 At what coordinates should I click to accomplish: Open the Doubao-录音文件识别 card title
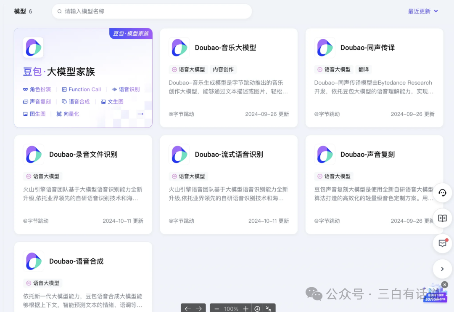coord(83,154)
